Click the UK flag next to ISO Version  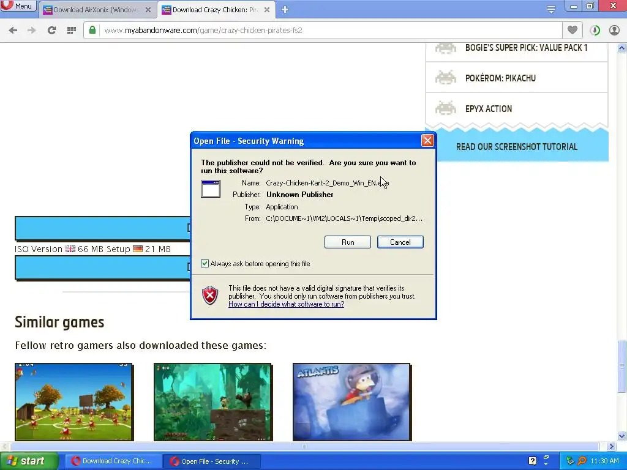[70, 249]
